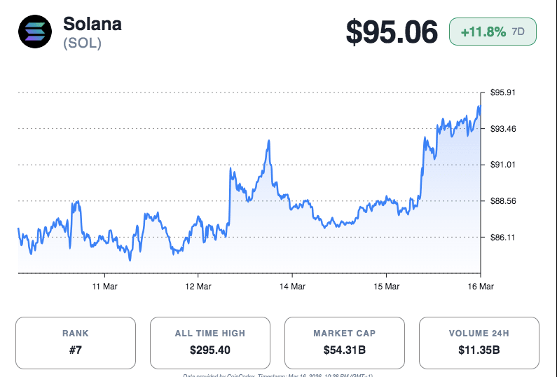
Task: Click the 11 Mar date marker
Action: pos(104,287)
